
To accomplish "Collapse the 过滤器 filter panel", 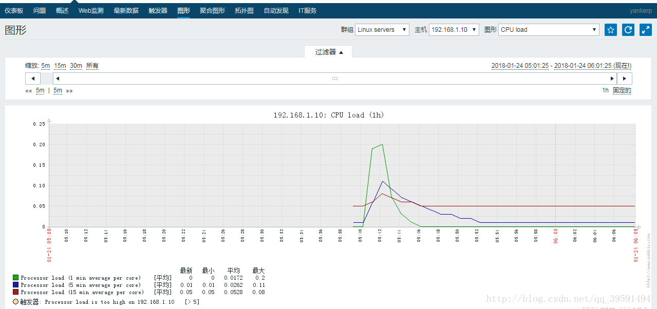I will (328, 51).
